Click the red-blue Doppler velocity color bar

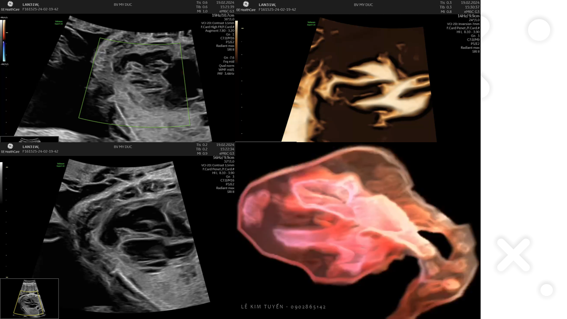click(3, 41)
